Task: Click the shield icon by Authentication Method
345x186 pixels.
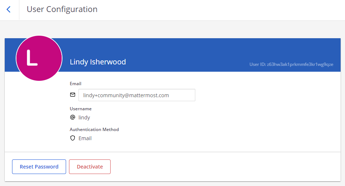Action: click(x=73, y=138)
